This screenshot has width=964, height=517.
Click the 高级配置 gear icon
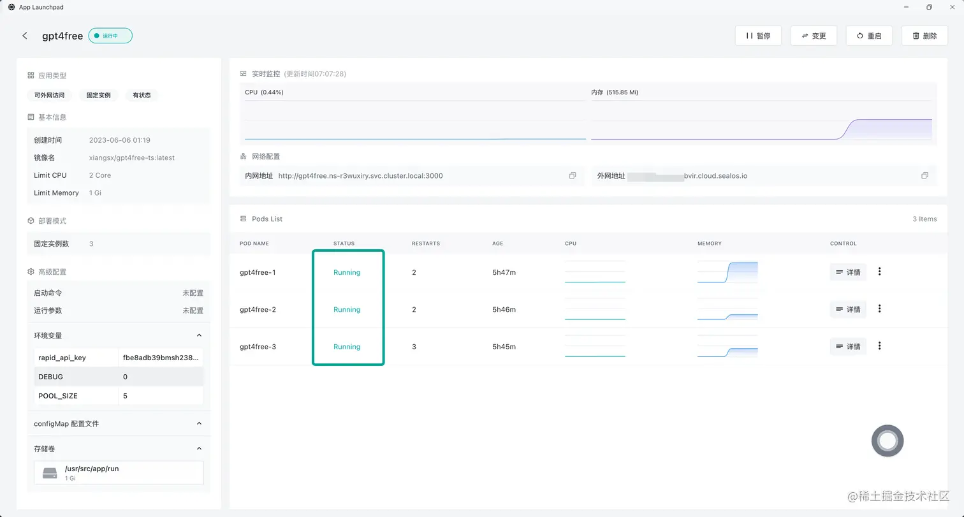click(31, 272)
